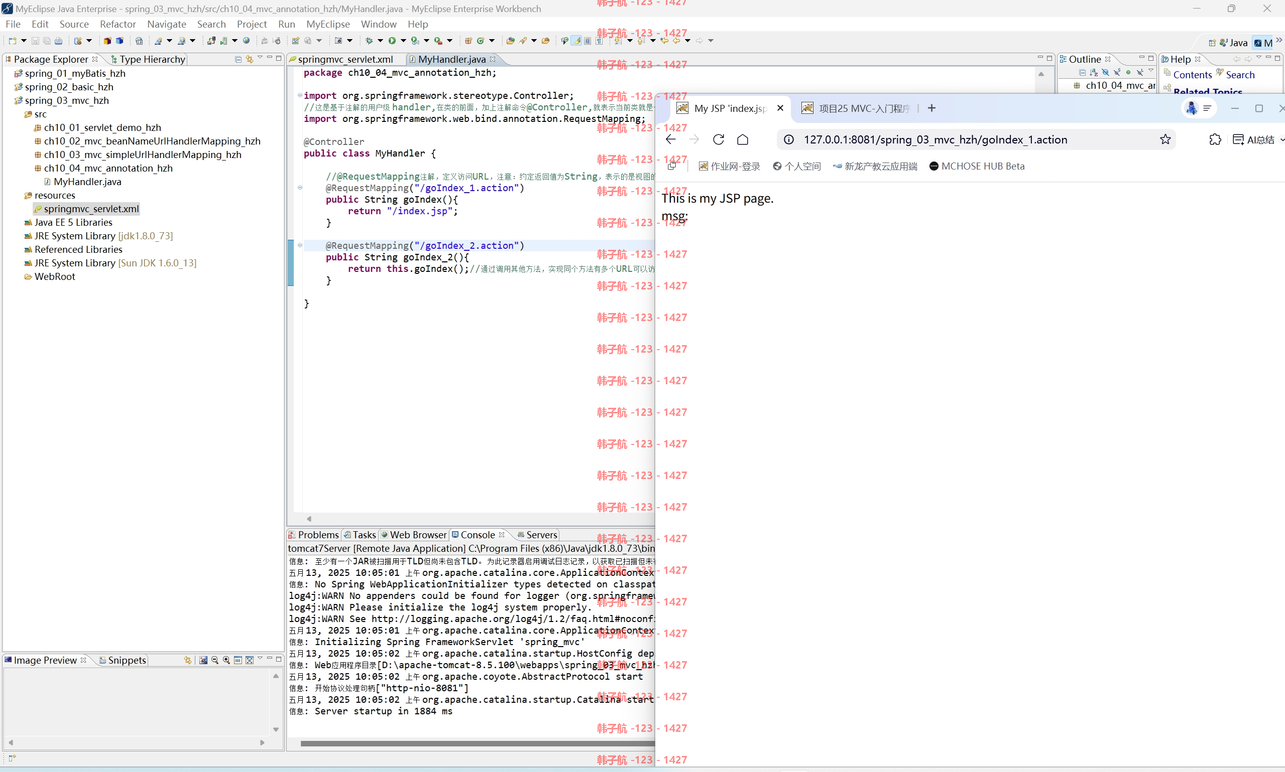
Task: Click Fit to Window icon in Image Preview
Action: pyautogui.click(x=250, y=660)
